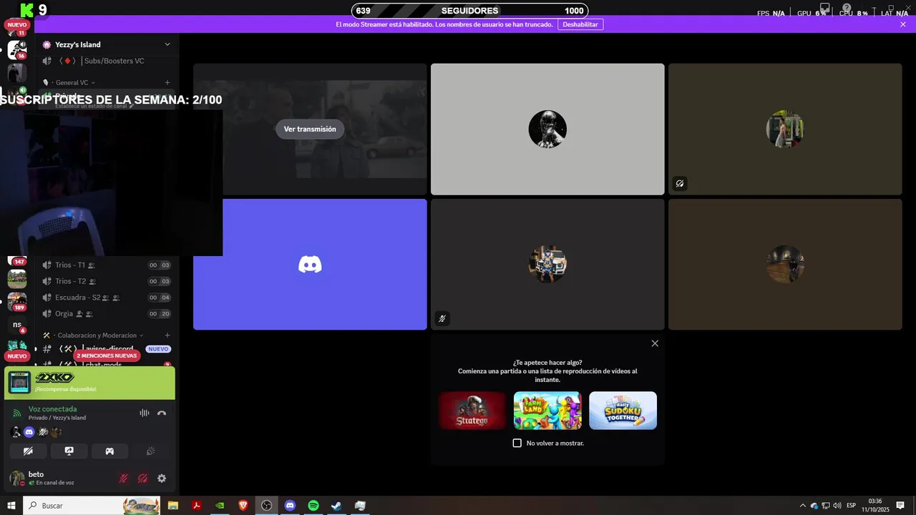Add channel to General VC category

(x=167, y=82)
